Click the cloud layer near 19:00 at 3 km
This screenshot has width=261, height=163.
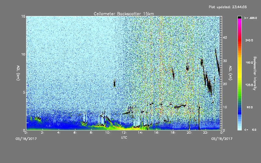pyautogui.click(x=180, y=106)
